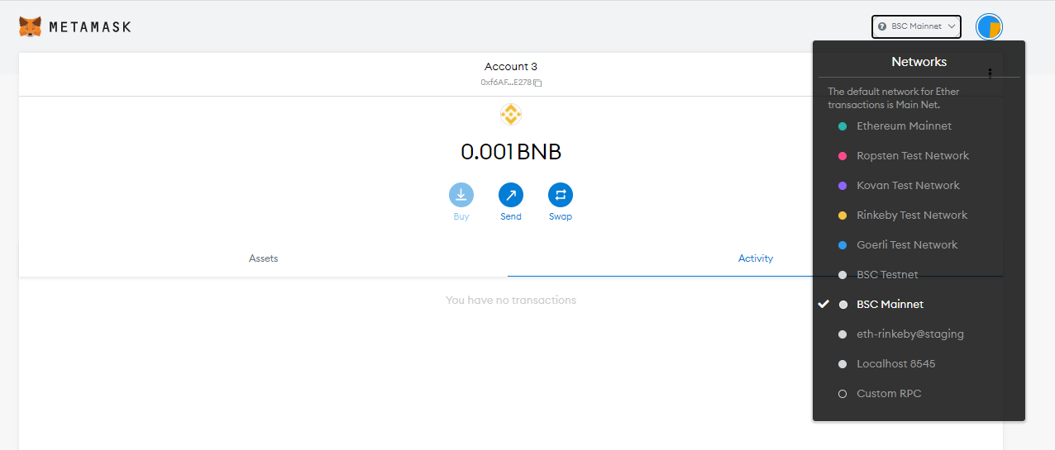
Task: Select Kovan Test Network
Action: coord(919,186)
